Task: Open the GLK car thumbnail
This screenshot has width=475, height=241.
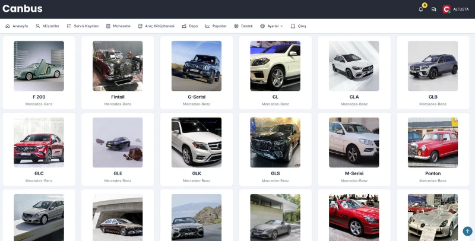Action: tap(197, 142)
